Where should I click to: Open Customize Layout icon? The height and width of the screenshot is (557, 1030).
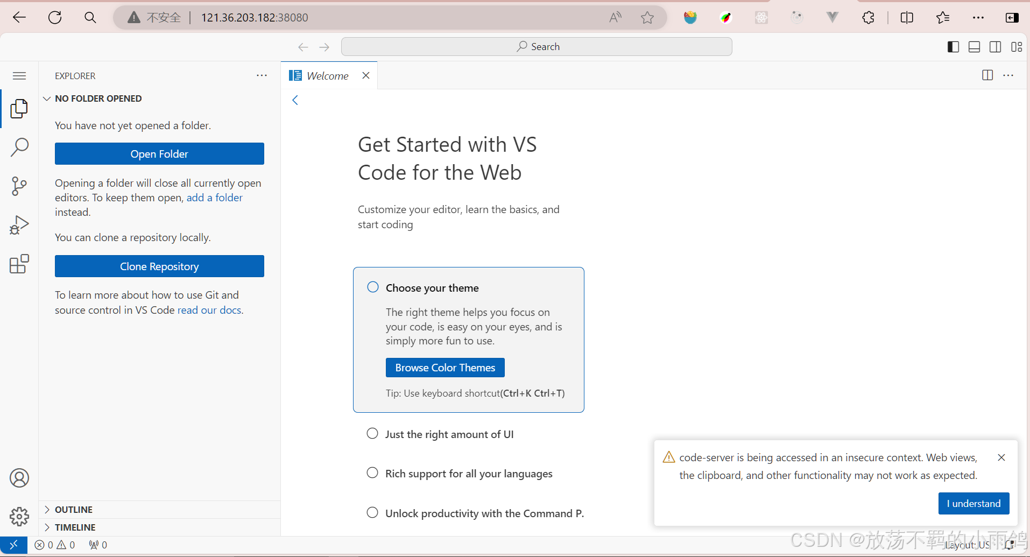pos(1017,47)
